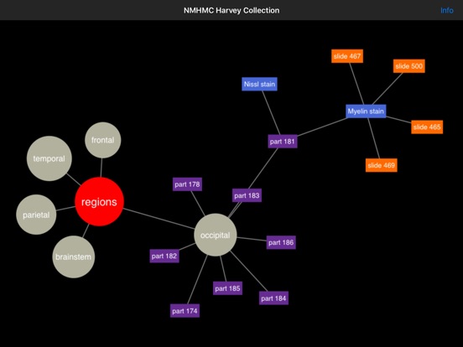Select the part 183 node

pyautogui.click(x=247, y=195)
